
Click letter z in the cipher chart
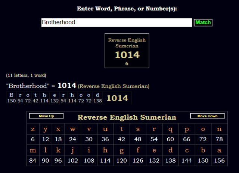click(x=33, y=129)
